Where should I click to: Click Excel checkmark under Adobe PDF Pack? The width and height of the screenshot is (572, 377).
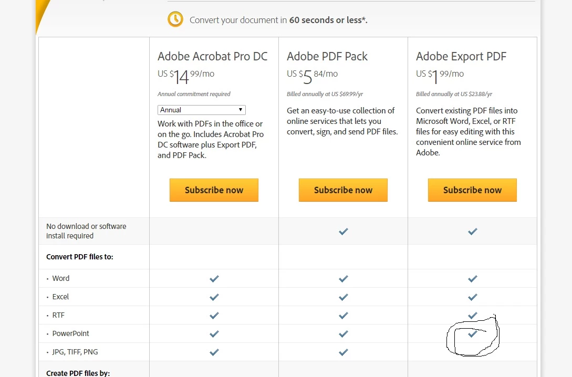coord(343,297)
